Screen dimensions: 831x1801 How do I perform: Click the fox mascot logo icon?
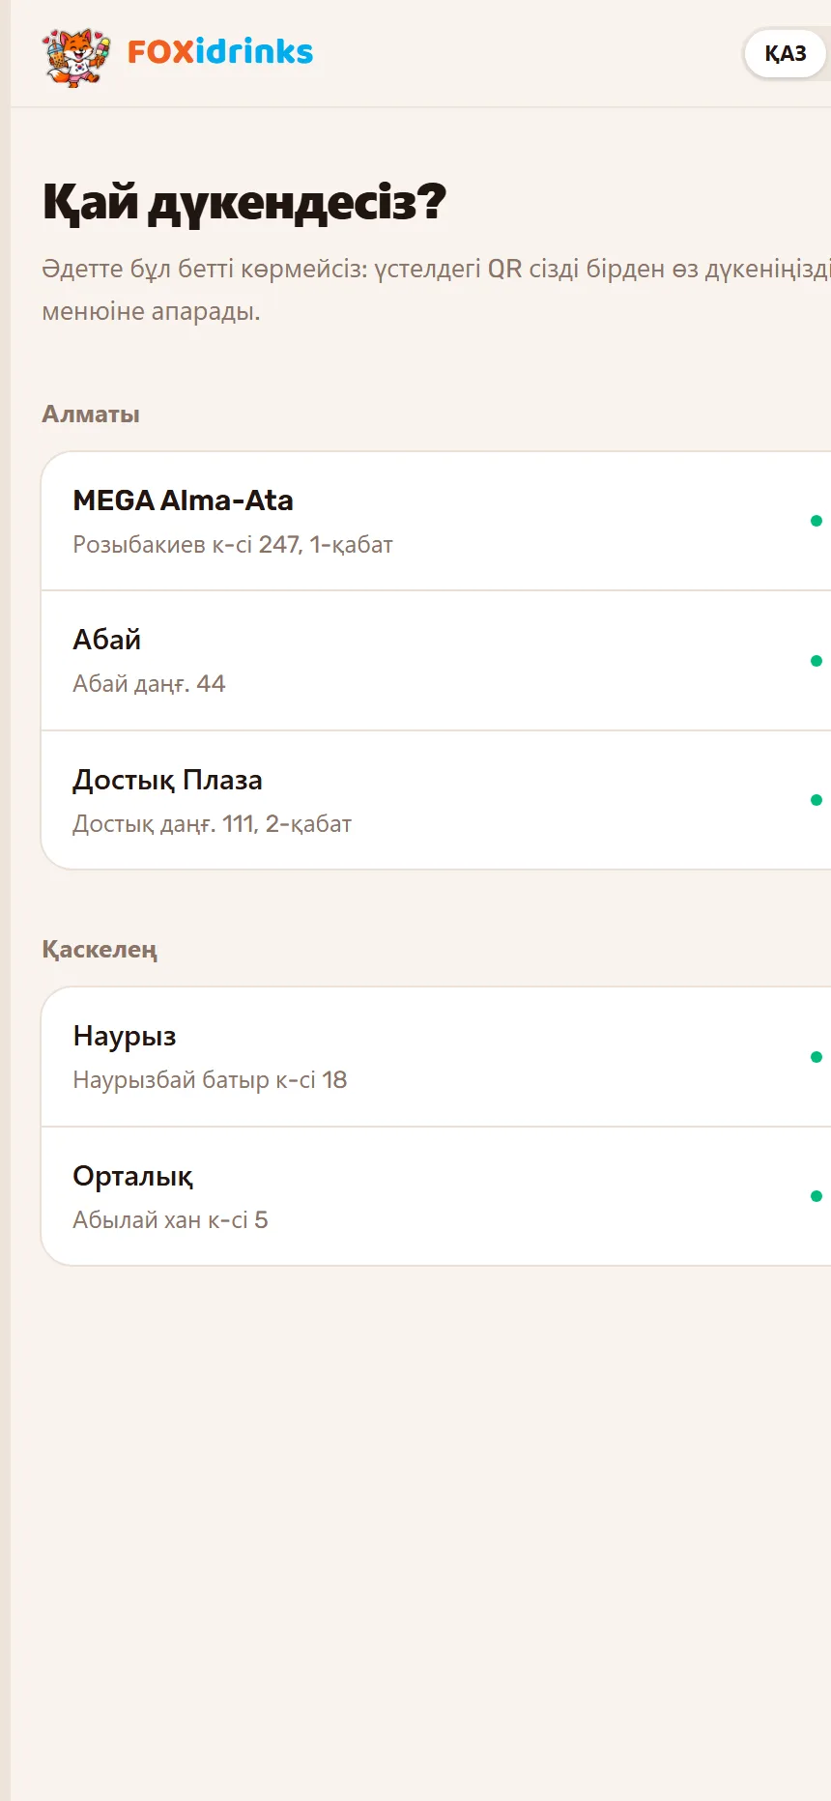point(75,56)
